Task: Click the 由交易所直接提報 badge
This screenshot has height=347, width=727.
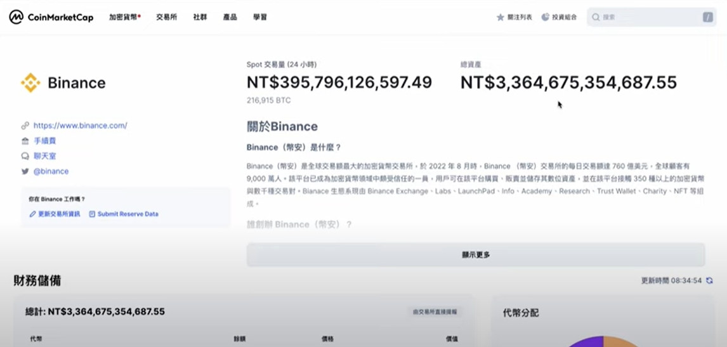Action: click(435, 311)
